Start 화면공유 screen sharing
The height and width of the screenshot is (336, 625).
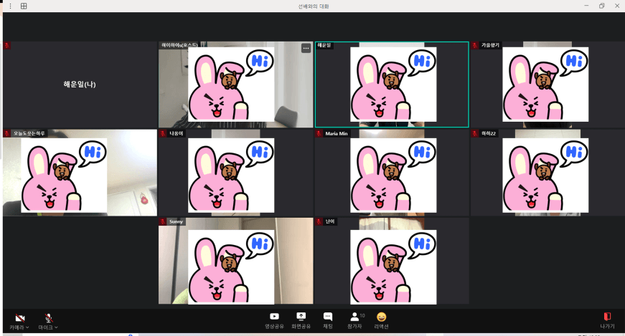(301, 320)
